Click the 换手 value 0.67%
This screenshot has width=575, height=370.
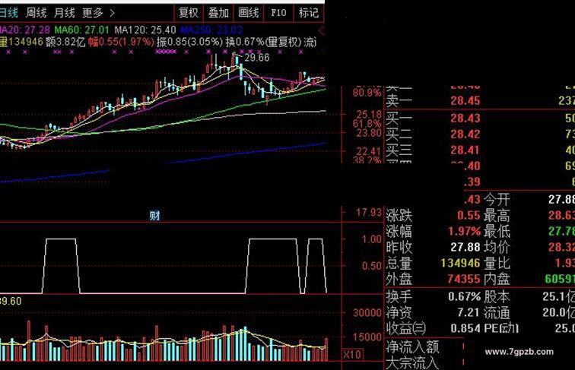point(464,296)
